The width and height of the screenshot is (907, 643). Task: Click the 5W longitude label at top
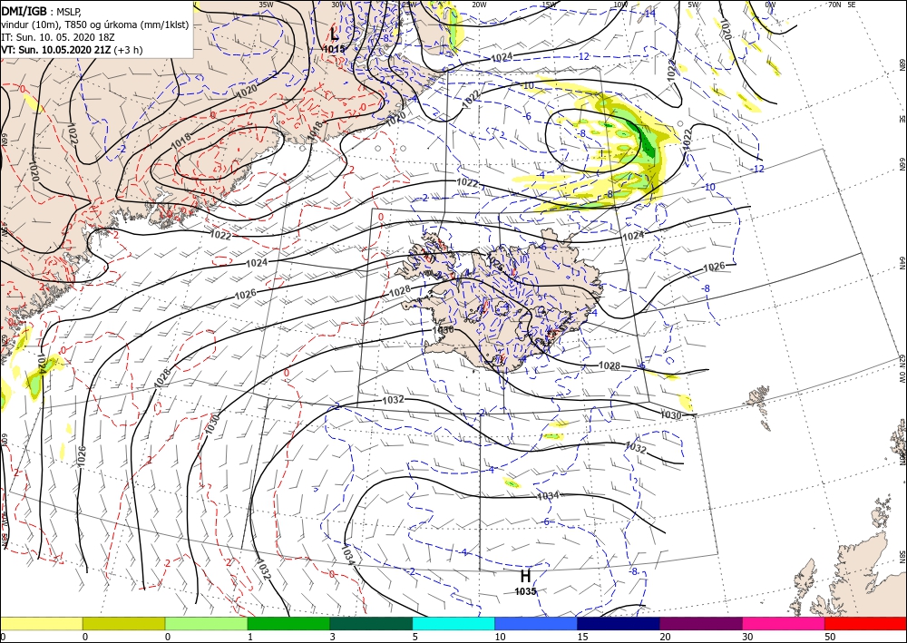point(694,5)
